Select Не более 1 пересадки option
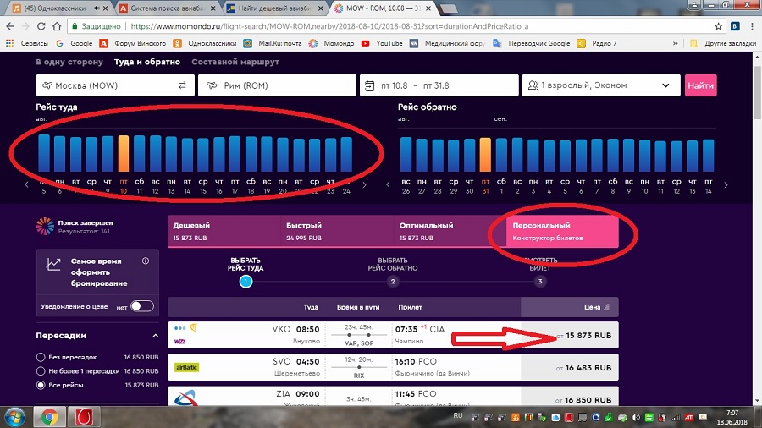Screen dimensions: 762x428 pos(41,370)
